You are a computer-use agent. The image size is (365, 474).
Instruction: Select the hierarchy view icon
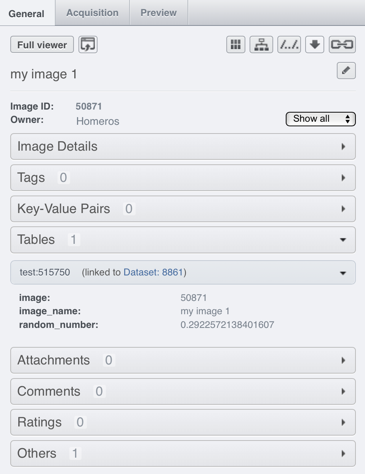pyautogui.click(x=261, y=45)
